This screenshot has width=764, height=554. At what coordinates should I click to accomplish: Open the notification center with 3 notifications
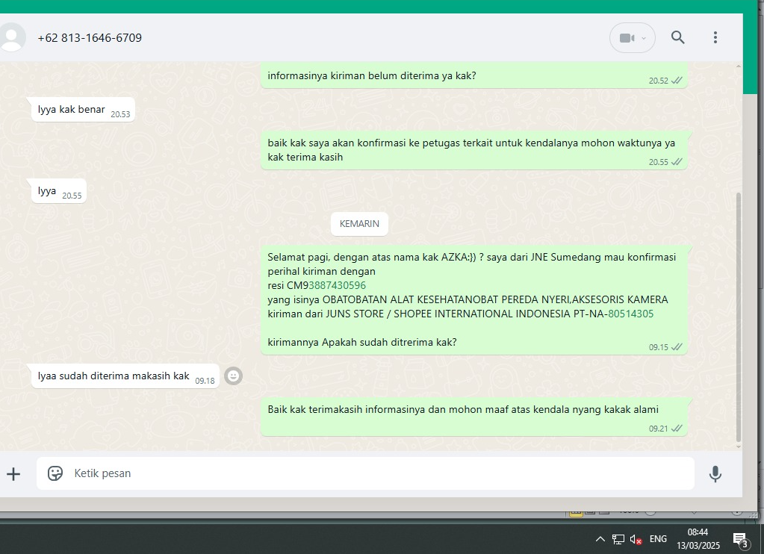(741, 539)
